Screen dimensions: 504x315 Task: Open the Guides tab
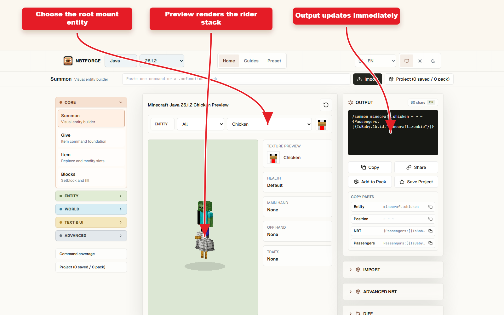click(x=251, y=61)
